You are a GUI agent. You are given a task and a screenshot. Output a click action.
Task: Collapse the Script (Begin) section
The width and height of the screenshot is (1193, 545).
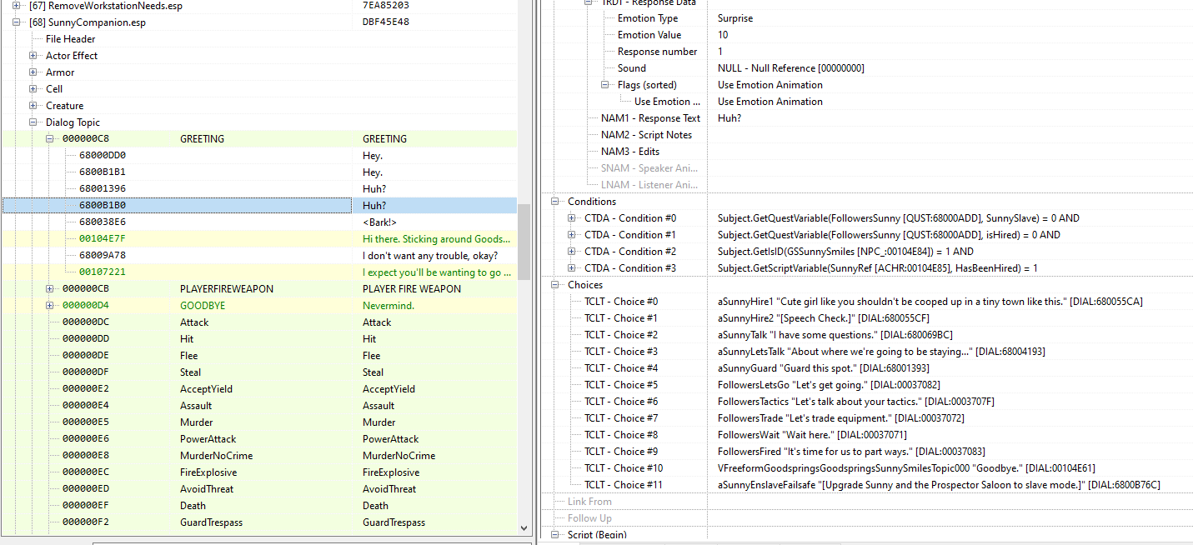[x=555, y=535]
